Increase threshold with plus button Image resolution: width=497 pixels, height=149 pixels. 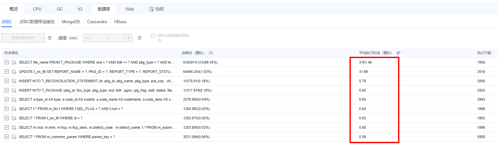click(129, 38)
